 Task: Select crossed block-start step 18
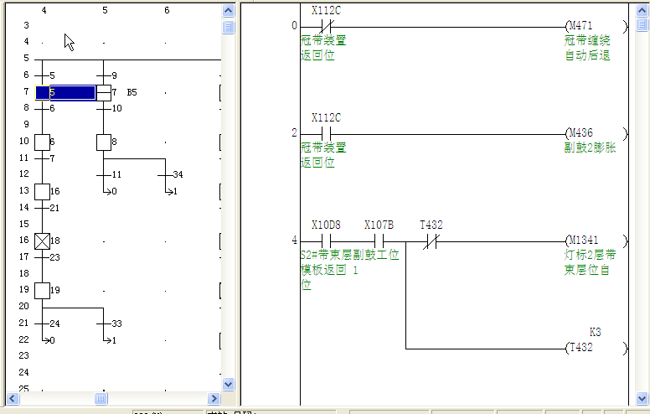point(42,241)
